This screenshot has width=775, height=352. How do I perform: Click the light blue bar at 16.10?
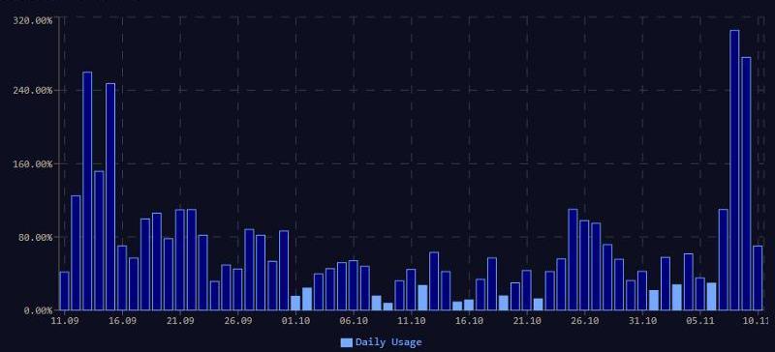pyautogui.click(x=469, y=305)
